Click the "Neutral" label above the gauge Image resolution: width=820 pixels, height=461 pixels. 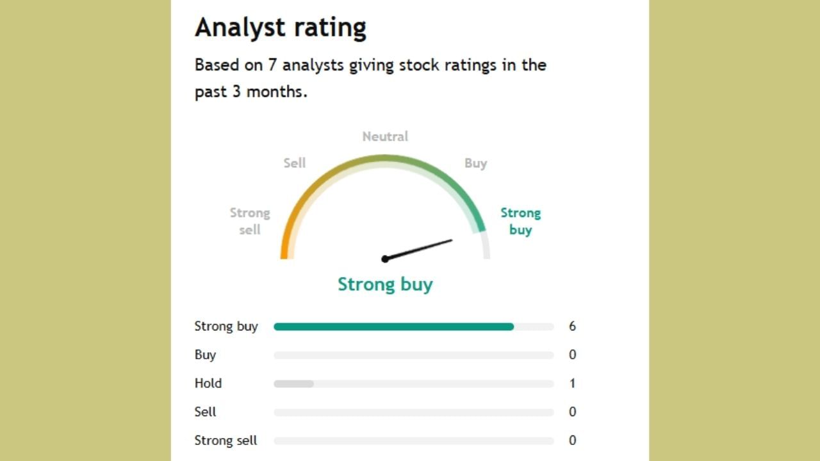coord(385,136)
